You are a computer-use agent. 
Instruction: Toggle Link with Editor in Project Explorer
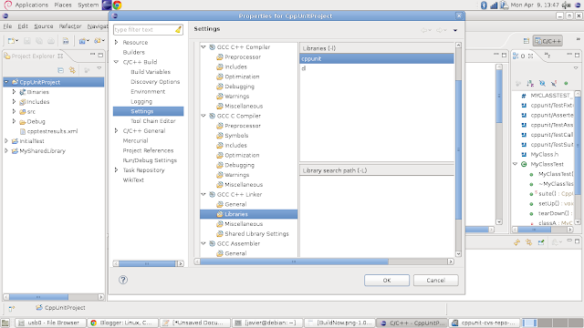[72, 70]
